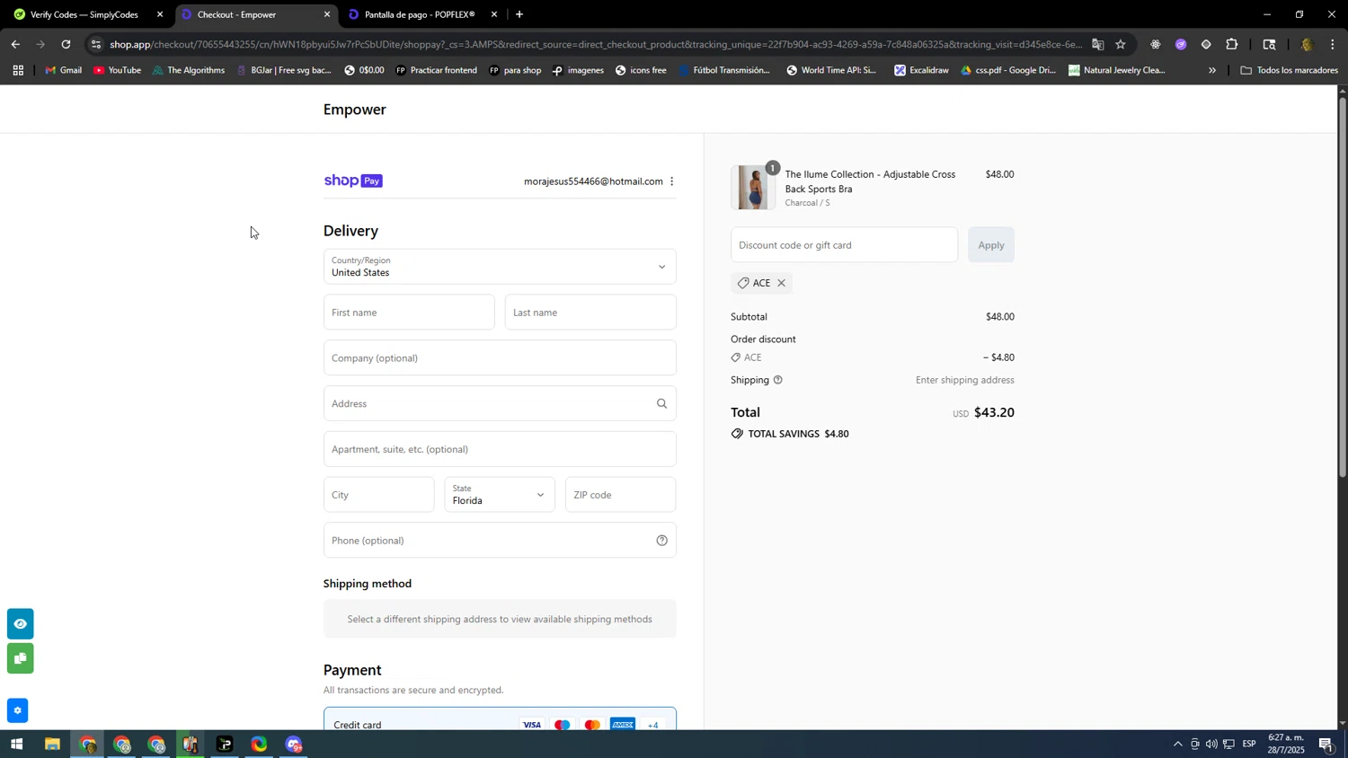Screen dimensions: 1348x758
Task: Open the blue settings gear widget
Action: tap(17, 710)
